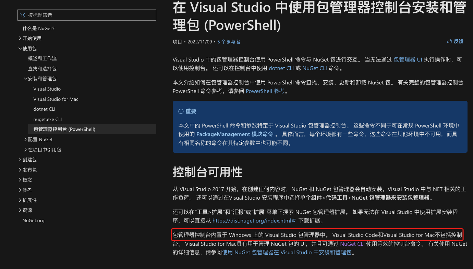
Task: Expand the 资源 section
Action: [x=25, y=210]
